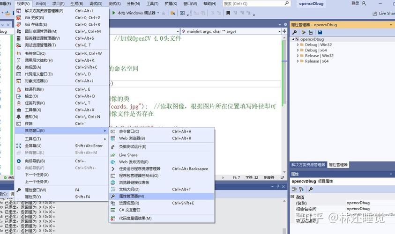Click the 资源视图(R) submenu icon
The image size is (395, 234).
113,203
